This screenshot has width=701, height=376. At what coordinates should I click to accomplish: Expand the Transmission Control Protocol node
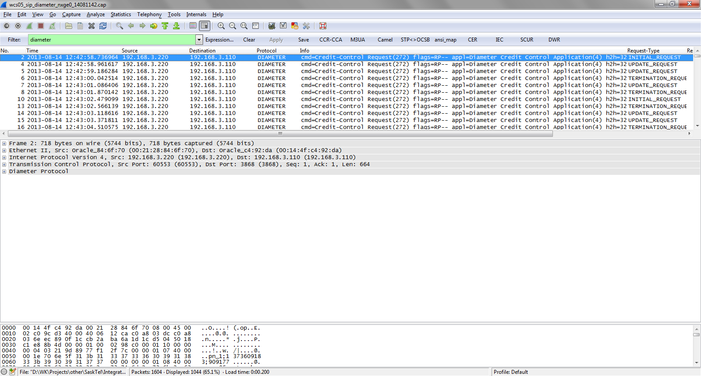4,164
